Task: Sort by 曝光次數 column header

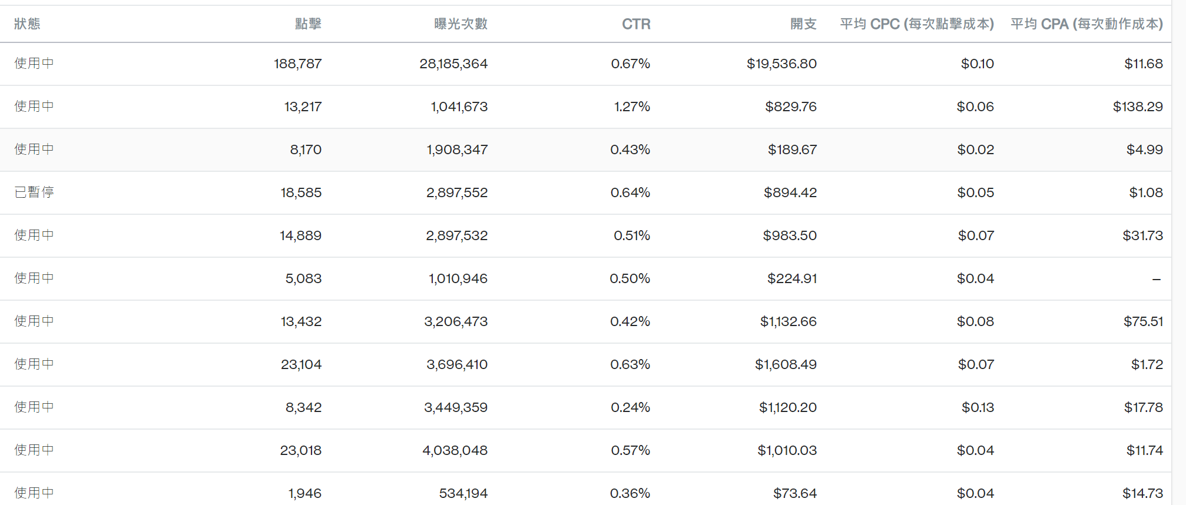Action: [x=461, y=24]
